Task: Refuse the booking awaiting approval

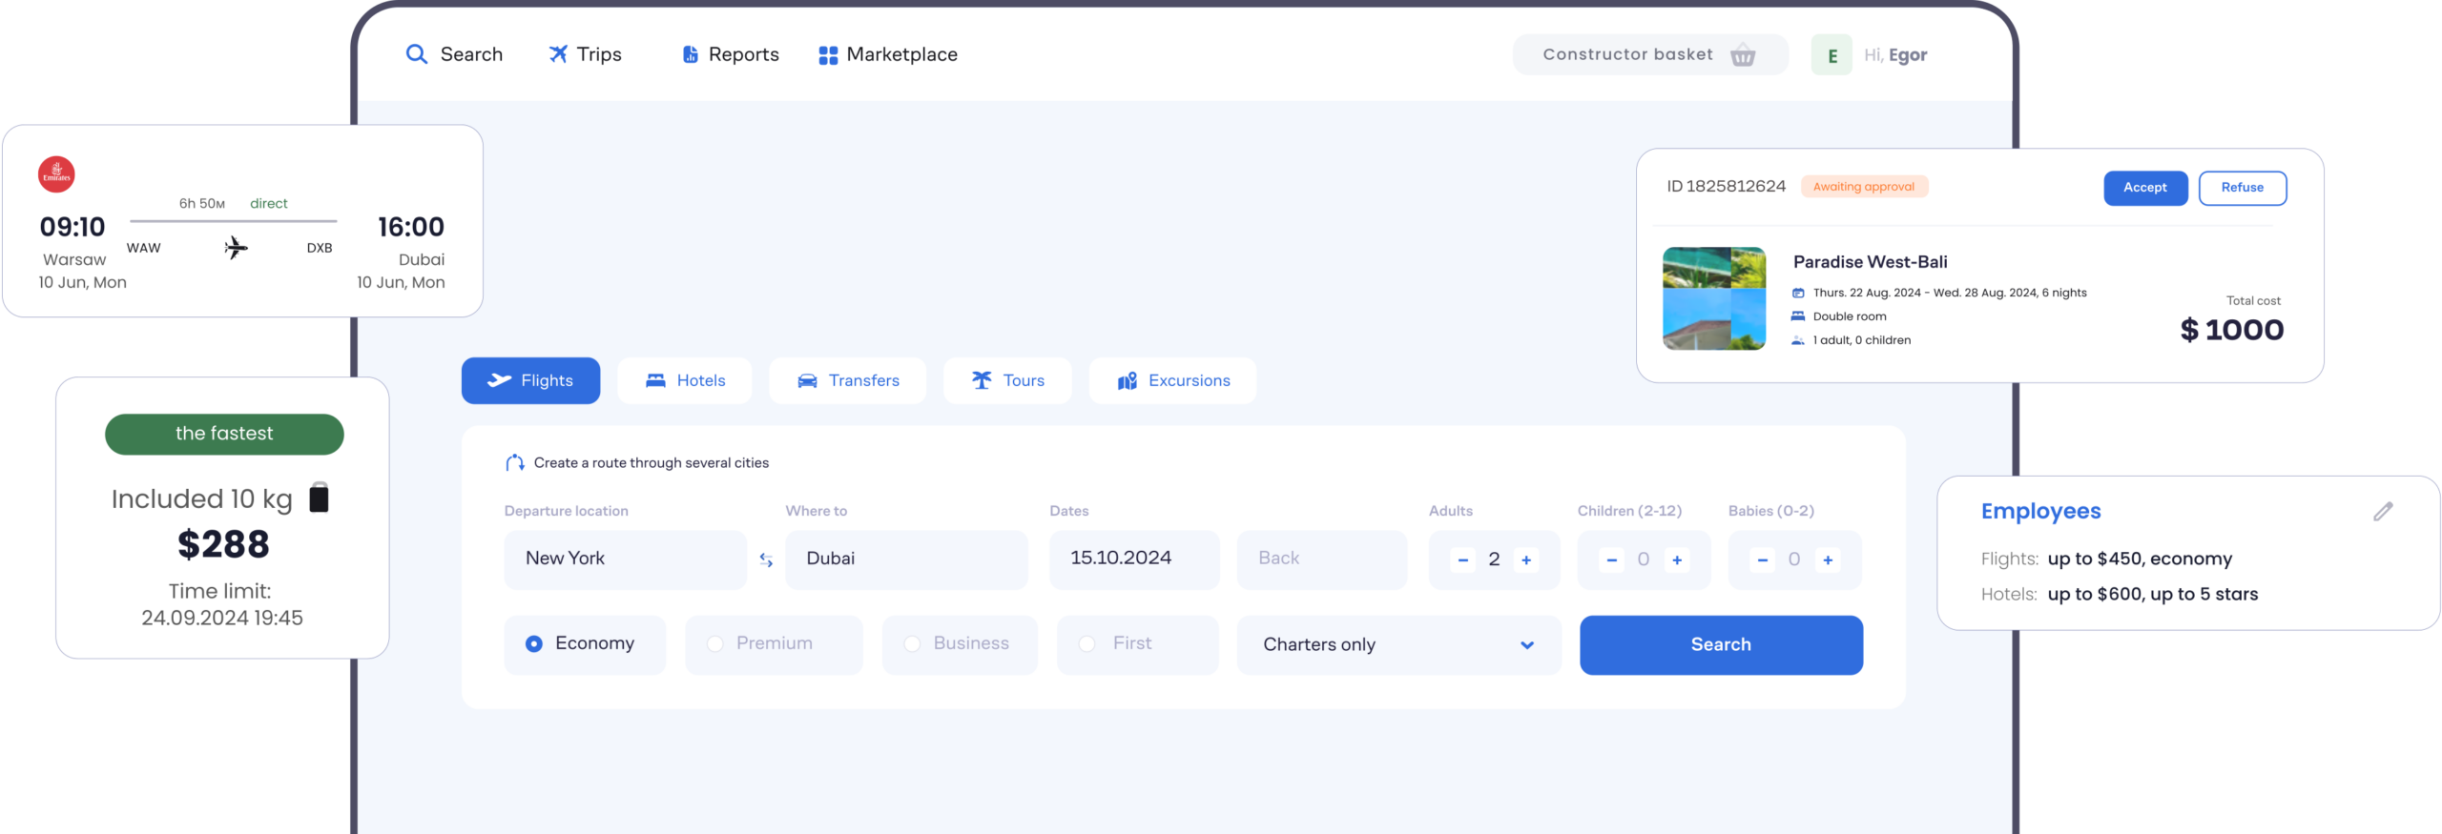Action: (x=2242, y=188)
